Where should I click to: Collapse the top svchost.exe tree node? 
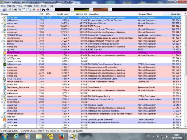[2, 18]
